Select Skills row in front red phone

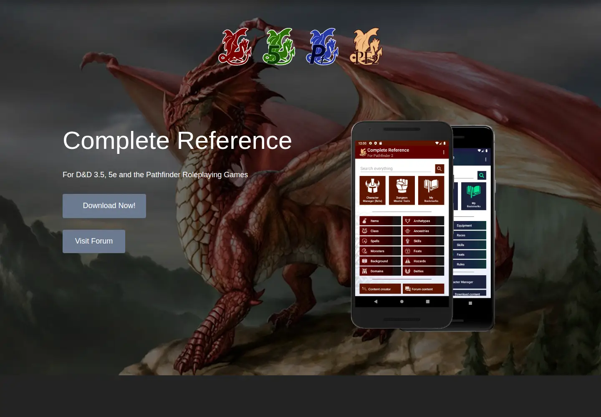click(423, 241)
